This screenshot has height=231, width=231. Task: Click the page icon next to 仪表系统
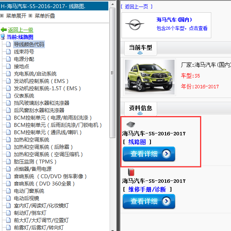[x=9, y=96]
